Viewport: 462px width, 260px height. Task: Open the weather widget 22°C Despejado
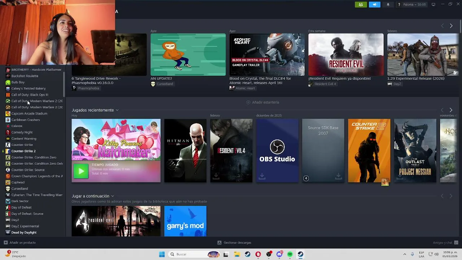16,254
